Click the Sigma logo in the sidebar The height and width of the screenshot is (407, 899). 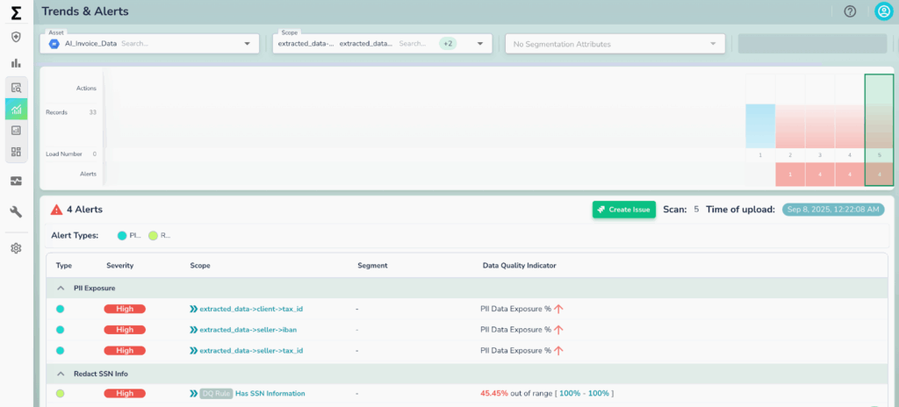click(16, 11)
